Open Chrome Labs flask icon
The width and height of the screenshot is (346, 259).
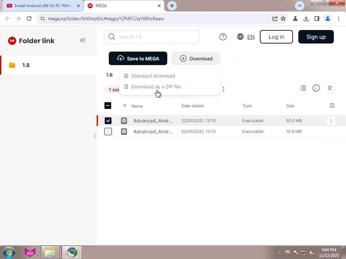pyautogui.click(x=295, y=19)
